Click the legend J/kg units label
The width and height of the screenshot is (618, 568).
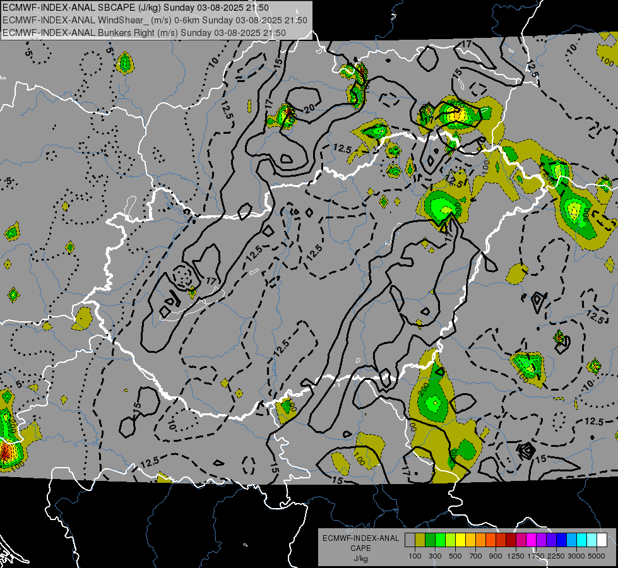coord(360,559)
